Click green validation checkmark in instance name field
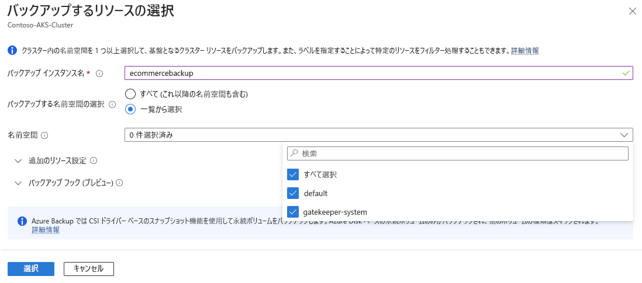642x283 pixels. [626, 74]
